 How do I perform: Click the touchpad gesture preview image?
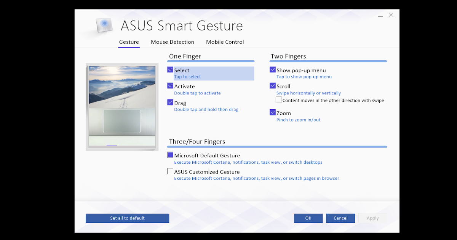point(122,107)
